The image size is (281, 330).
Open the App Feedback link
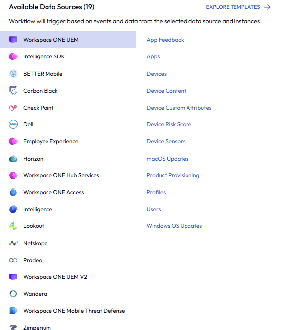tap(165, 40)
